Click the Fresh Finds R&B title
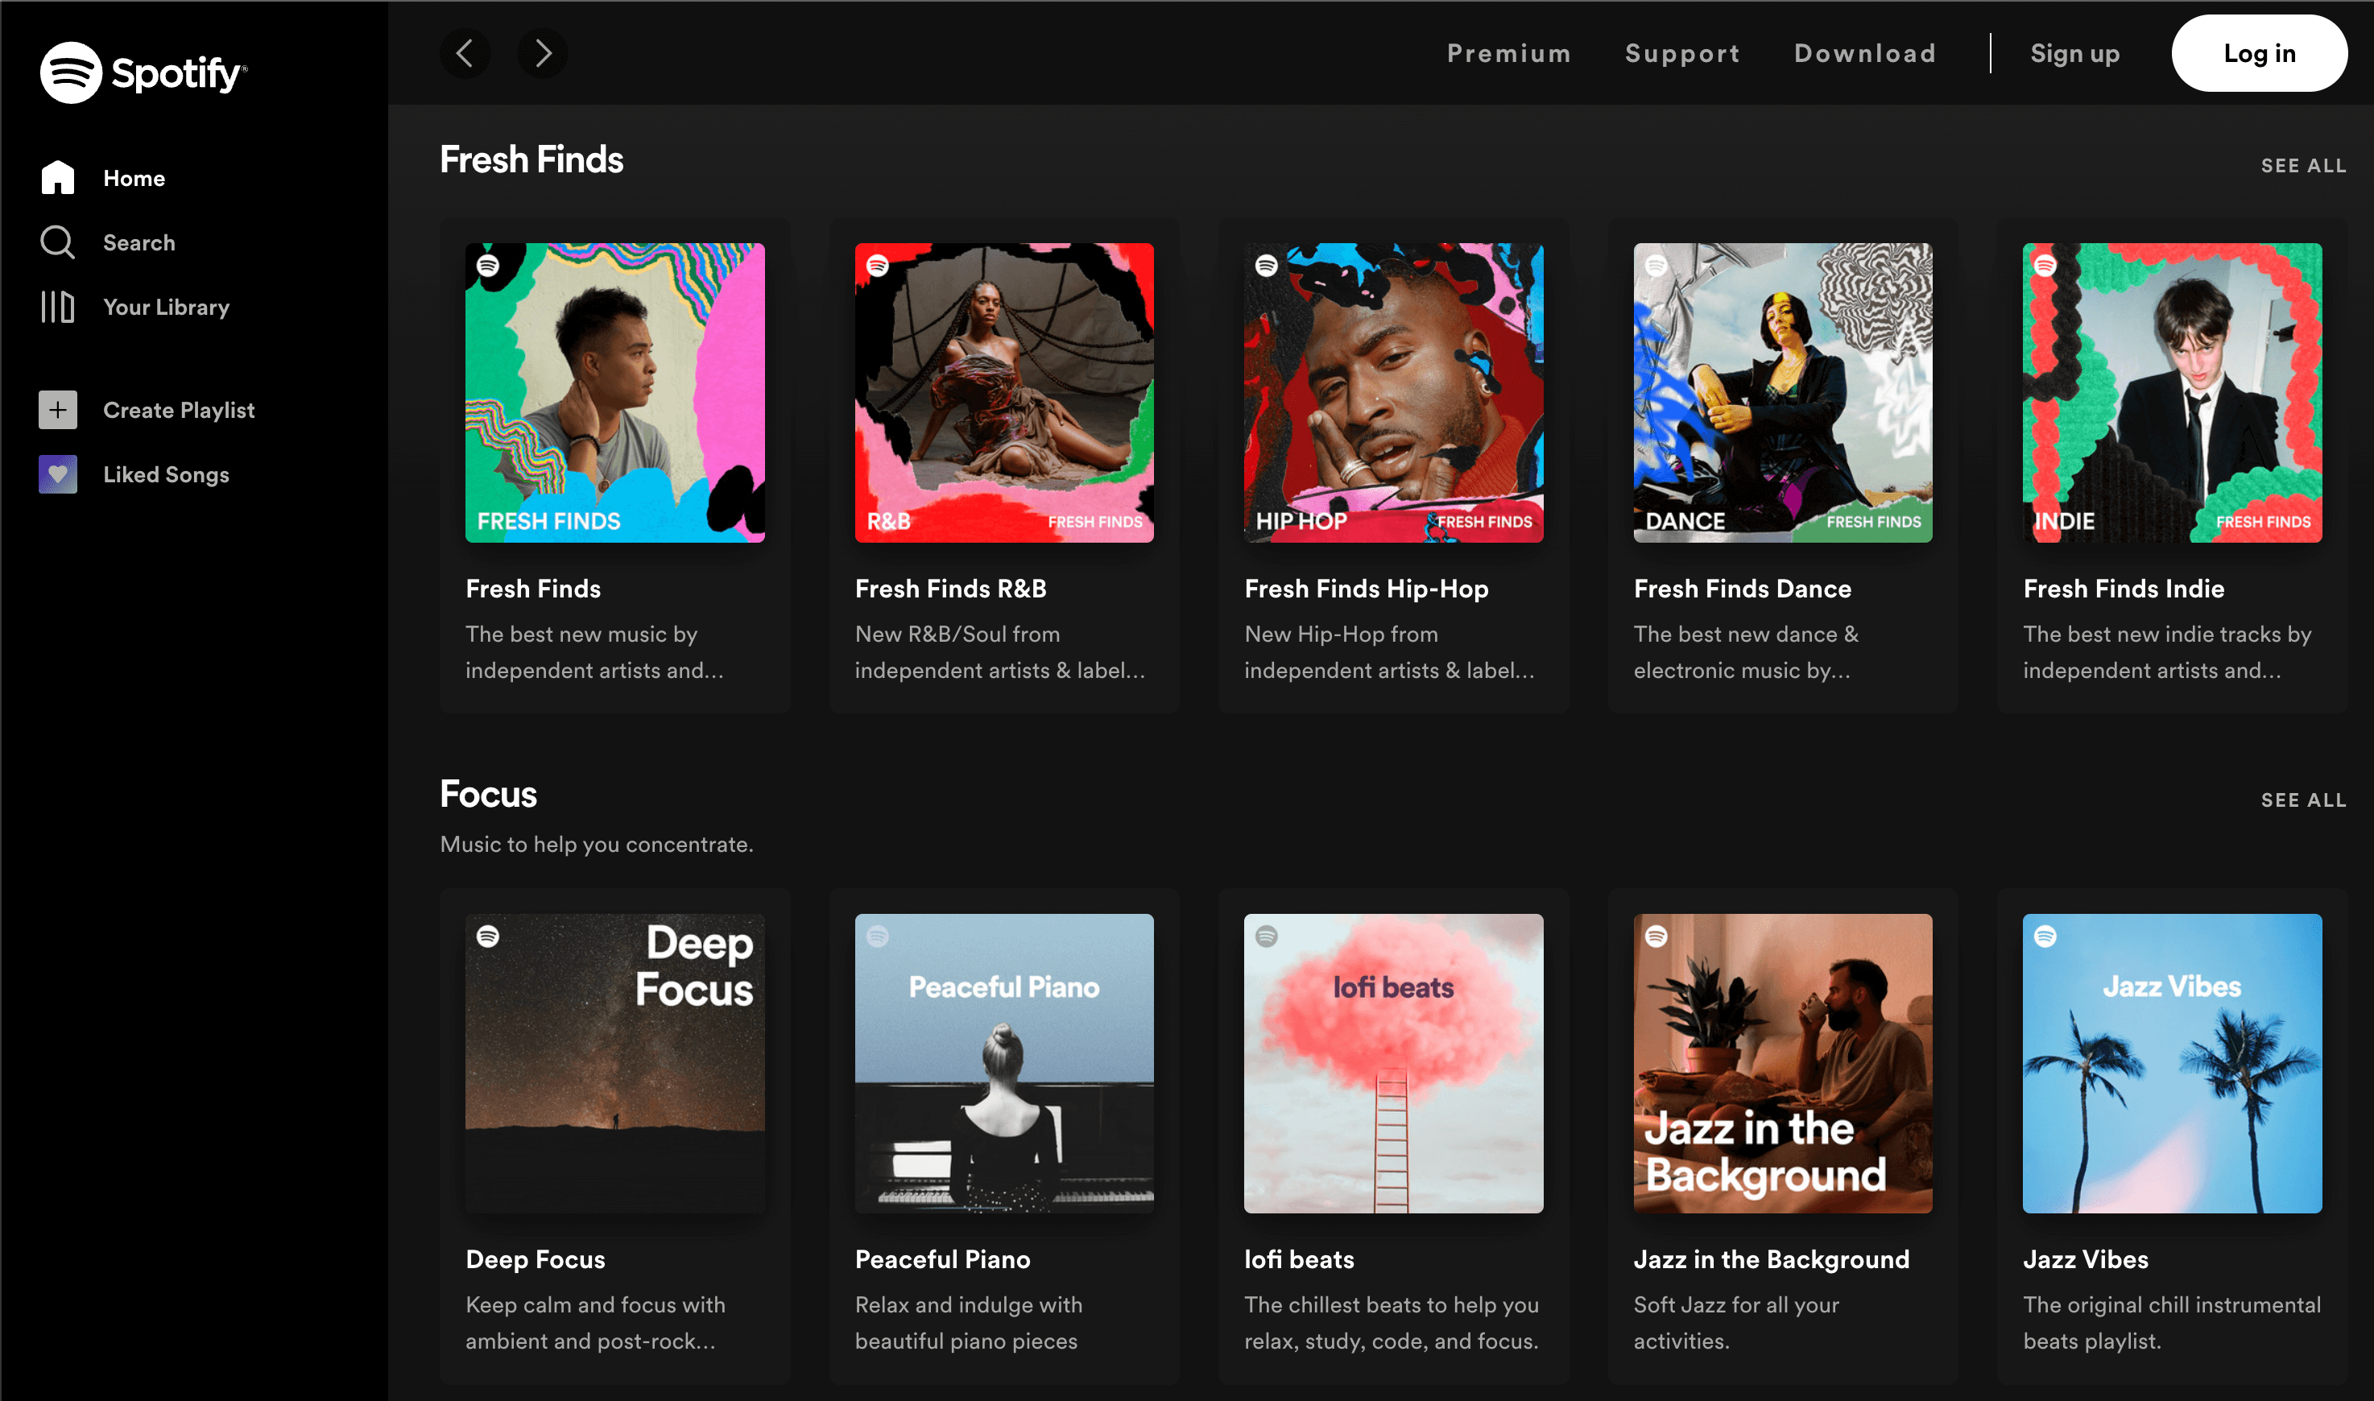The image size is (2374, 1401). click(950, 589)
